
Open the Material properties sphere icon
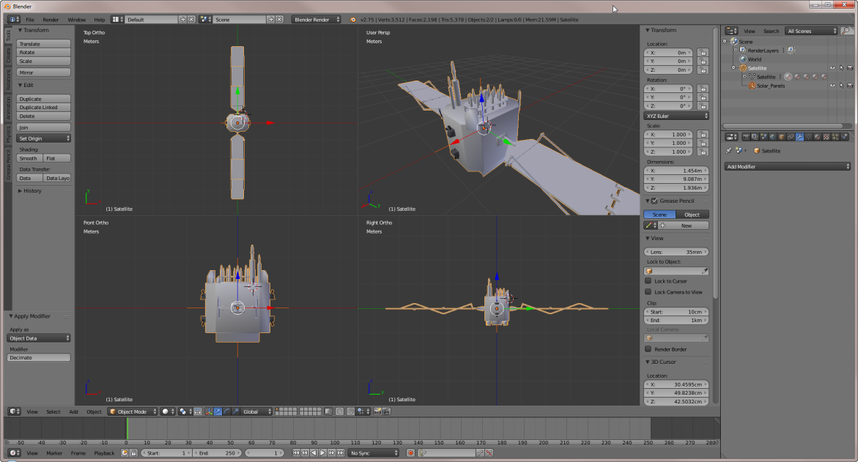[818, 137]
